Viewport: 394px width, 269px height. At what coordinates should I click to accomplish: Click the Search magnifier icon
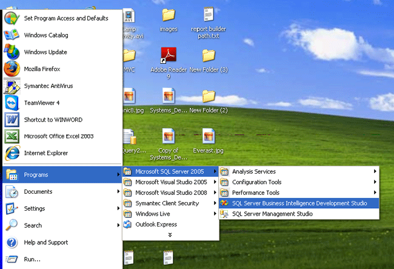click(x=12, y=225)
